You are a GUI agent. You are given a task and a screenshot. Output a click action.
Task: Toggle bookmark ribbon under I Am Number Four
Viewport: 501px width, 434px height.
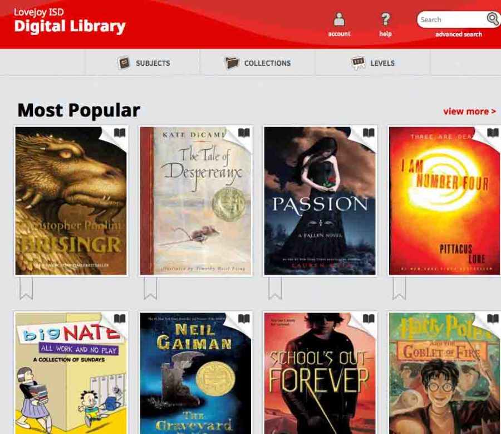click(399, 288)
